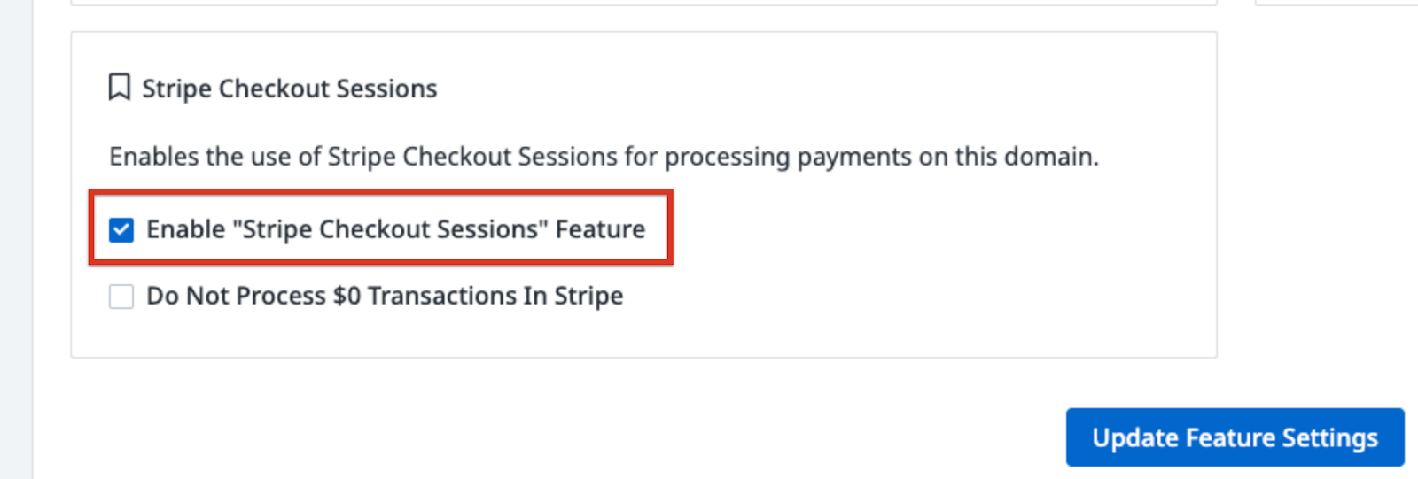Tick the Do Not Process $0 Transactions checkbox

121,297
